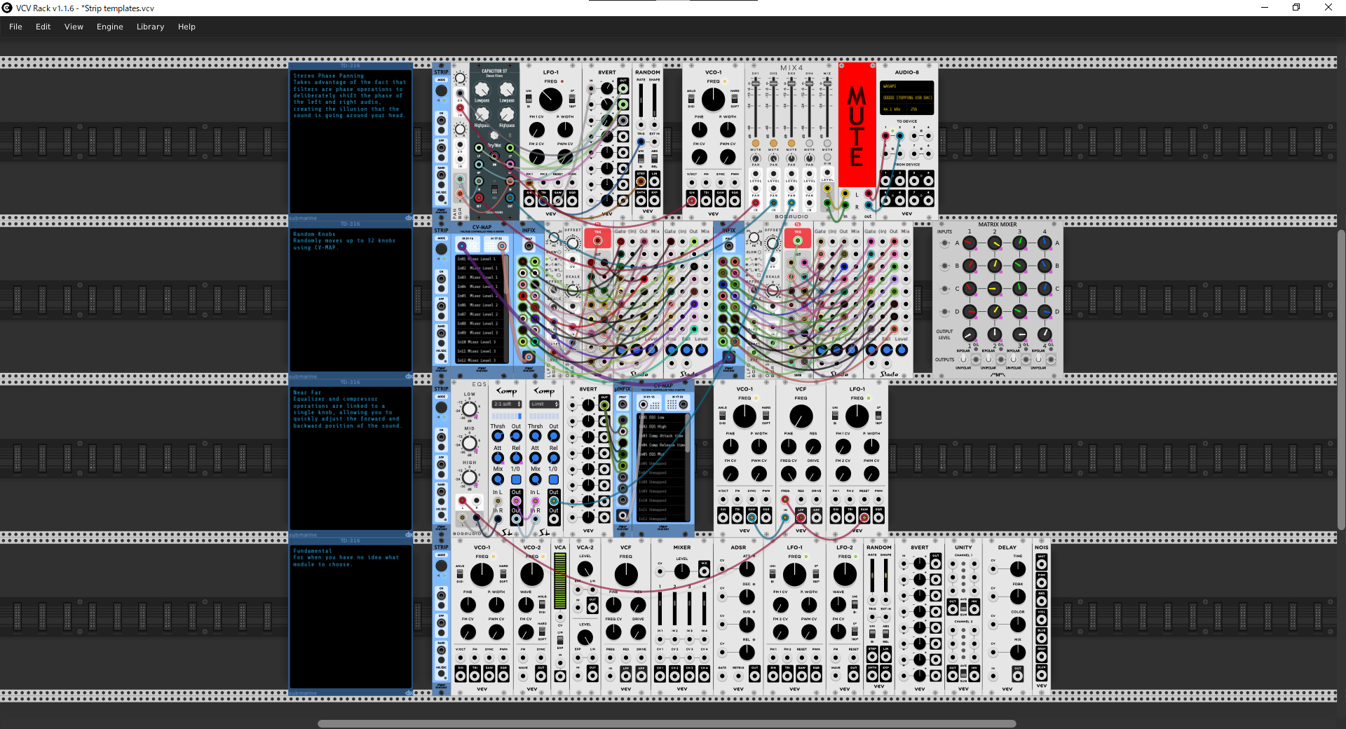Click the WHITE output jack on NOIS module
This screenshot has width=1346, height=729.
[1042, 564]
